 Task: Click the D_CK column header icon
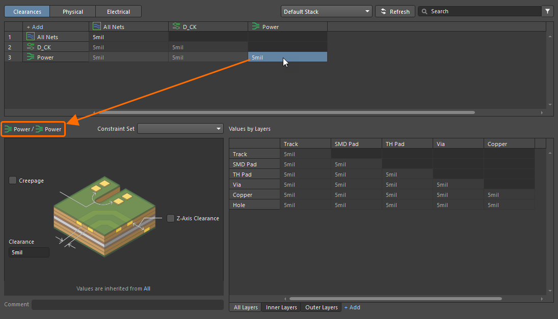click(176, 26)
